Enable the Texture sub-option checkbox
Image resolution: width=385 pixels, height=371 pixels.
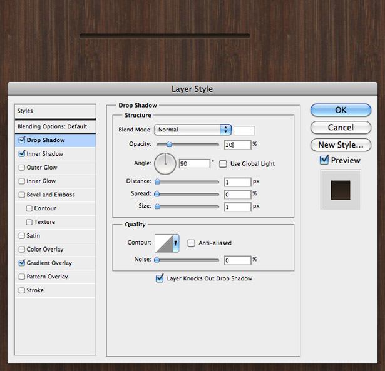(x=29, y=222)
